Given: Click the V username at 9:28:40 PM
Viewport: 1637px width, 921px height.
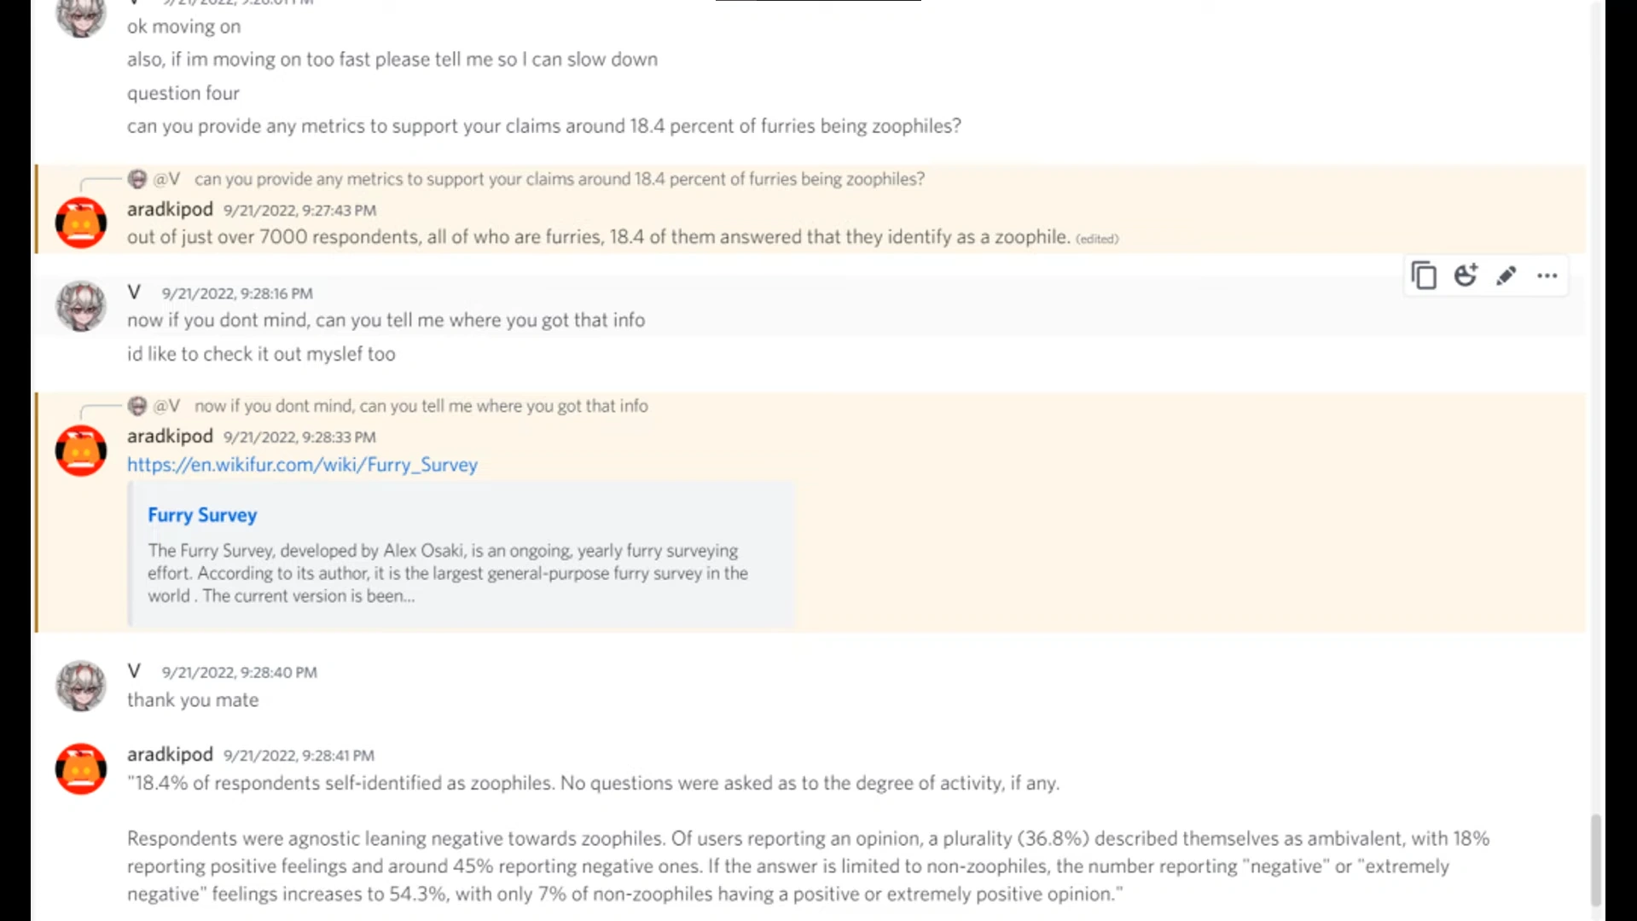Looking at the screenshot, I should 134,671.
